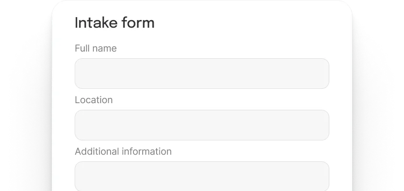Click the word "form" in the title
The image size is (404, 191).
coord(139,22)
